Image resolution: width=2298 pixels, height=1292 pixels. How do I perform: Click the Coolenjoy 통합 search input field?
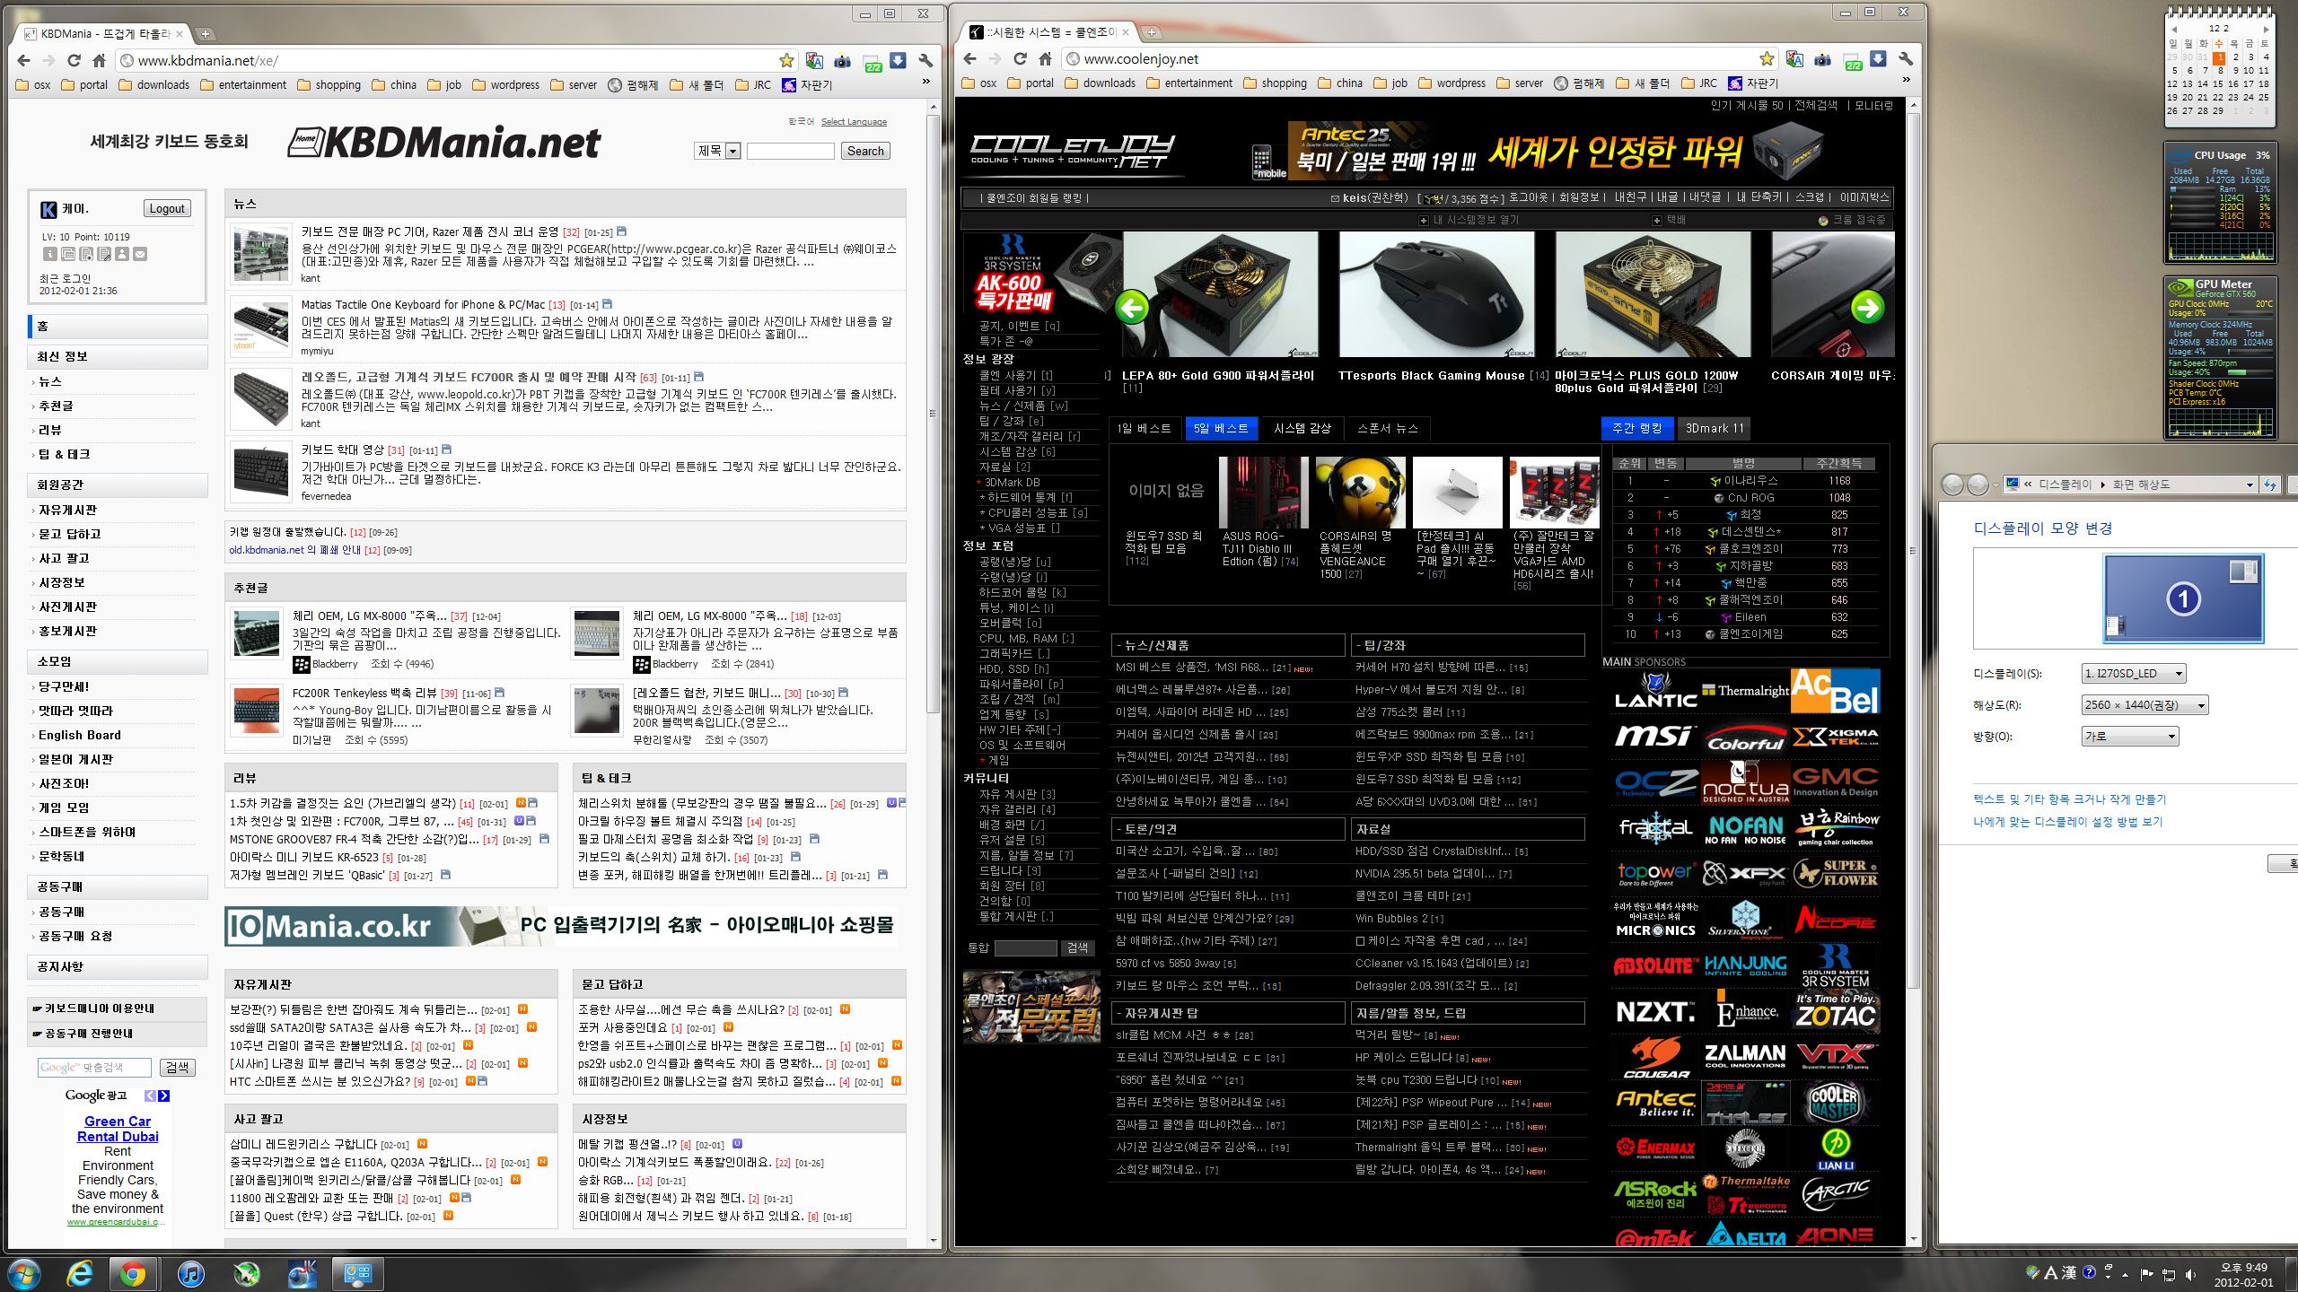pyautogui.click(x=1025, y=948)
